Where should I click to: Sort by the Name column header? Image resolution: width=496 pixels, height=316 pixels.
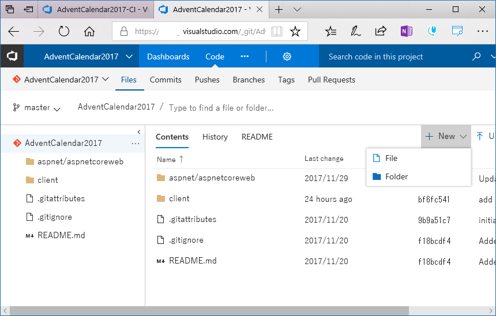pos(170,159)
